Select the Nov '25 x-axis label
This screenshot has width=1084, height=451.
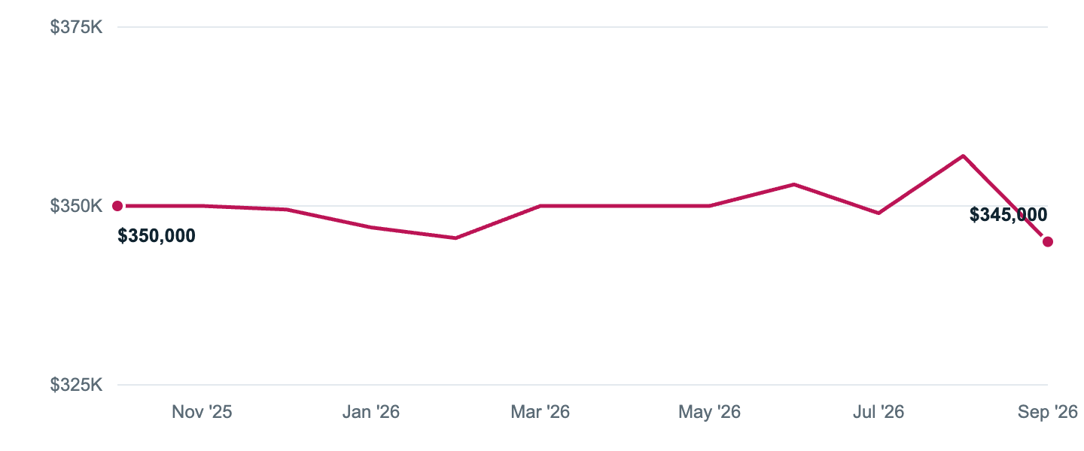pyautogui.click(x=202, y=412)
